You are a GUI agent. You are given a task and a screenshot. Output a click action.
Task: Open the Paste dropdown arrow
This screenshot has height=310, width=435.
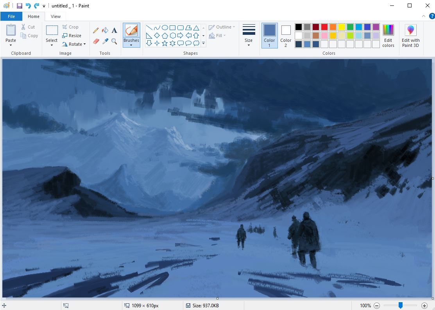click(11, 45)
